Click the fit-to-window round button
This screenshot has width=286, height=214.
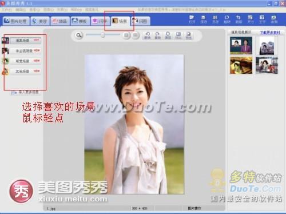[x=126, y=35]
